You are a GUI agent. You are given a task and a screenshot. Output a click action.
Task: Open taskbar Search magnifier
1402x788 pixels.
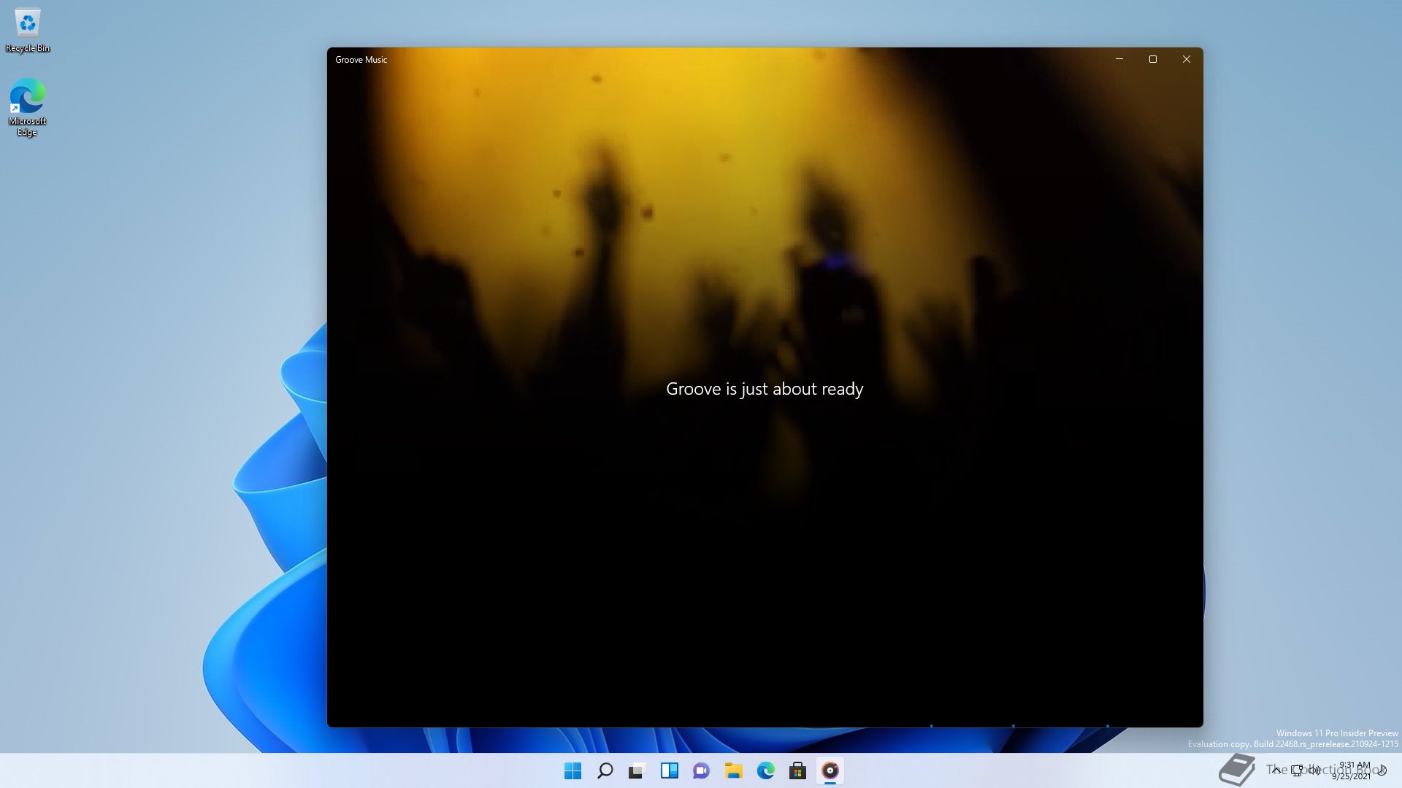605,770
